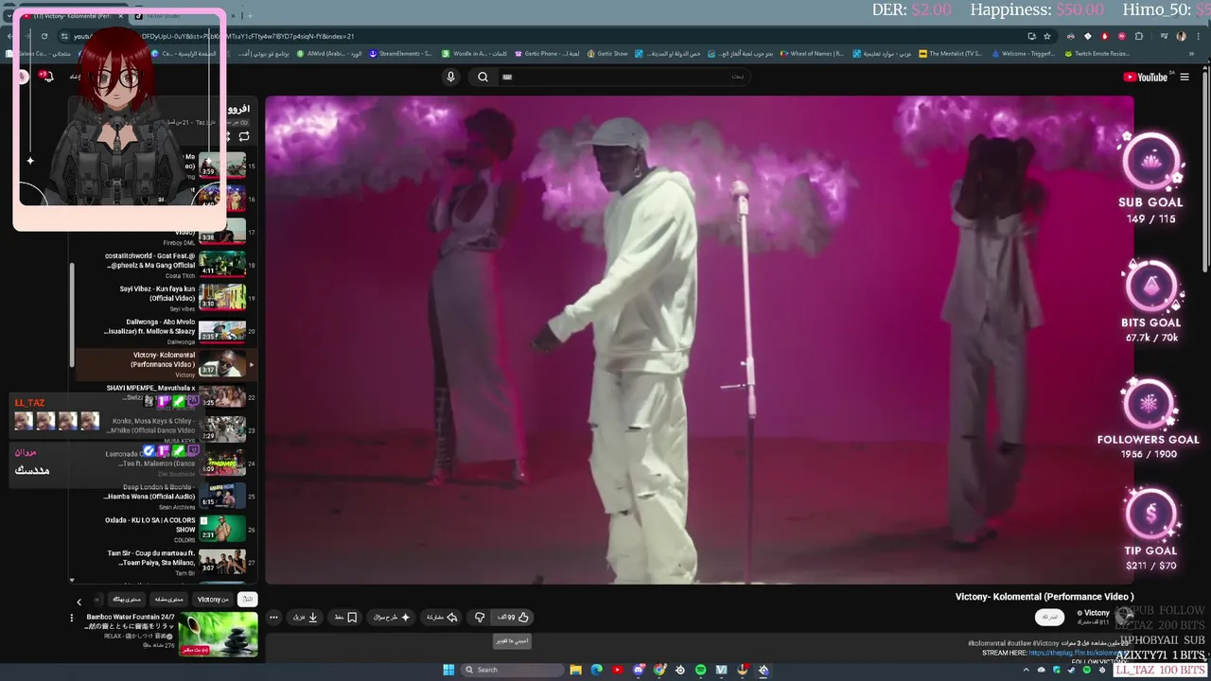1211x681 pixels.
Task: Open YouTube home via the logo
Action: pyautogui.click(x=1145, y=78)
